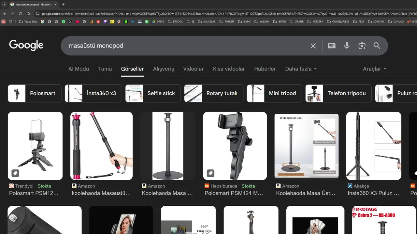Open the koolehaoda Masaüstü Amazon result link
Viewport: 417px width, 234px height.
pos(101,193)
